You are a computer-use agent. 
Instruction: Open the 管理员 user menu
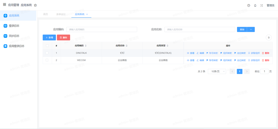(271, 6)
